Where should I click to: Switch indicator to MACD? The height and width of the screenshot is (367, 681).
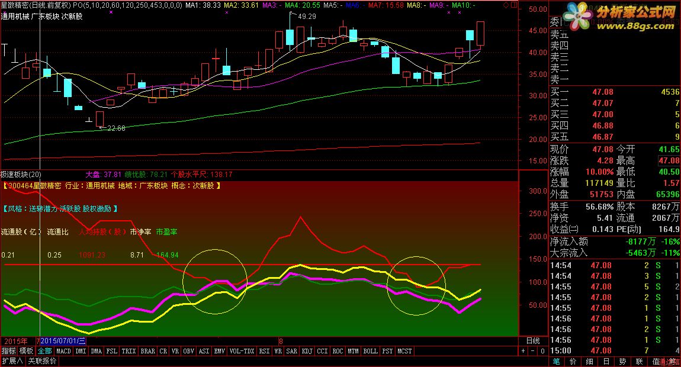(63, 351)
